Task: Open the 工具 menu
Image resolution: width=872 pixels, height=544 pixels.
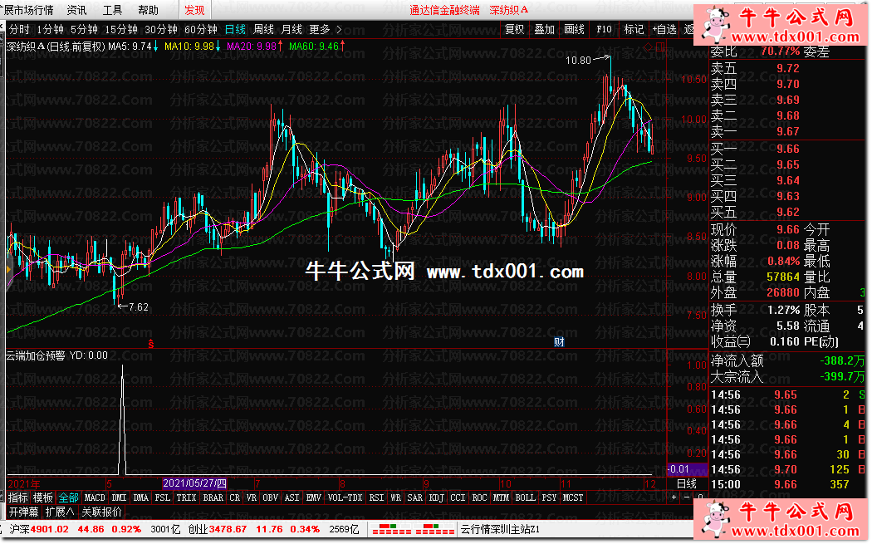Action: pos(112,10)
